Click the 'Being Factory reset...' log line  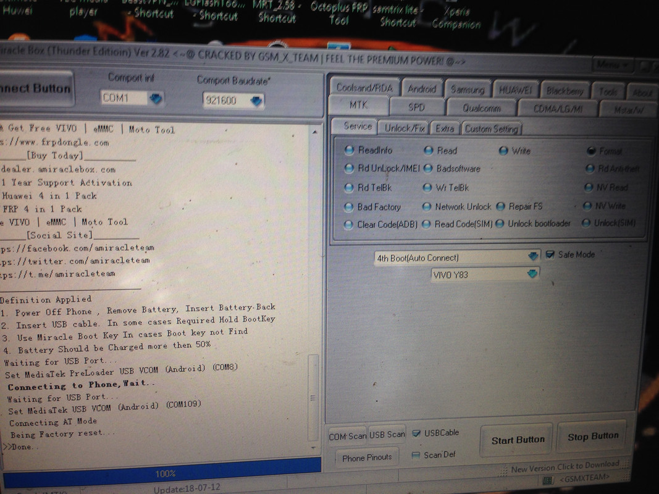pos(62,433)
